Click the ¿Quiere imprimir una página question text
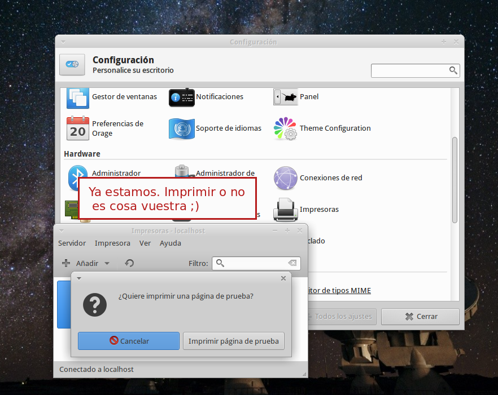Image resolution: width=498 pixels, height=395 pixels. 186,296
